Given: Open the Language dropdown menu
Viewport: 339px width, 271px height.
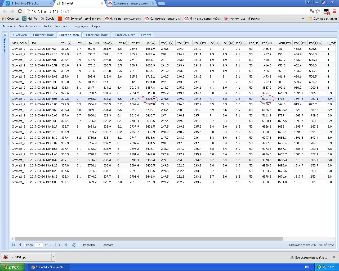Looking at the screenshot, I should click(x=81, y=26).
